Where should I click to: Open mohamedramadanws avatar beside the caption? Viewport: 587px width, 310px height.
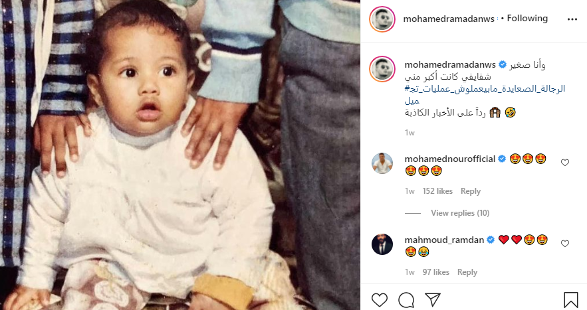(382, 69)
